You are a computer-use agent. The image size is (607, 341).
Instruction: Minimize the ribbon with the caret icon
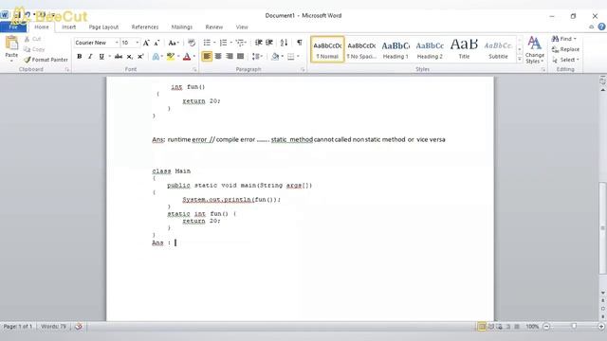(x=591, y=27)
